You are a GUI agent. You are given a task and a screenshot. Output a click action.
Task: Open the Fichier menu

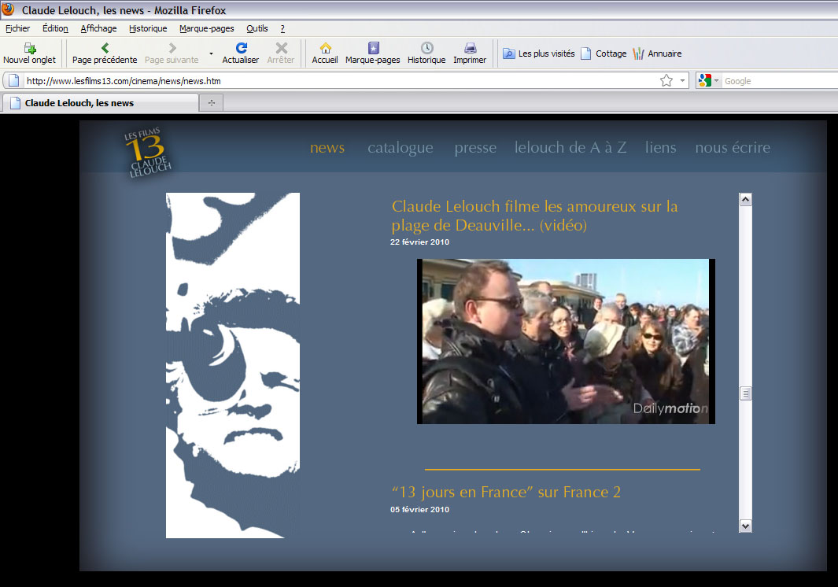click(17, 28)
